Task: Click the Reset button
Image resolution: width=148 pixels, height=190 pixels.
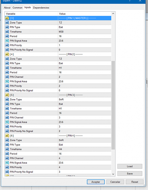Action: [135, 182]
